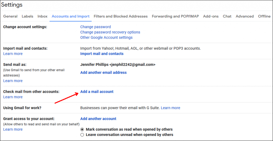Open the Inbox settings tab
Image resolution: width=273 pixels, height=141 pixels.
(x=42, y=16)
